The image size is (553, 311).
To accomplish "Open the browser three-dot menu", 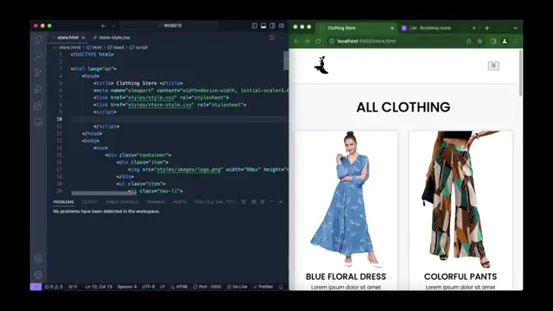I will [x=516, y=41].
